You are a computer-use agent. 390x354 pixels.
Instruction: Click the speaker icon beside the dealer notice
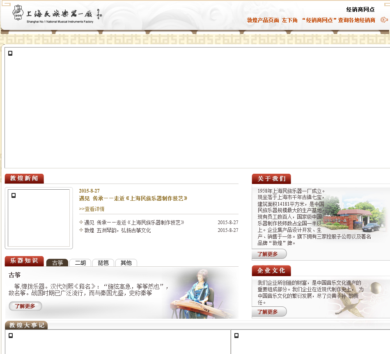(384, 20)
